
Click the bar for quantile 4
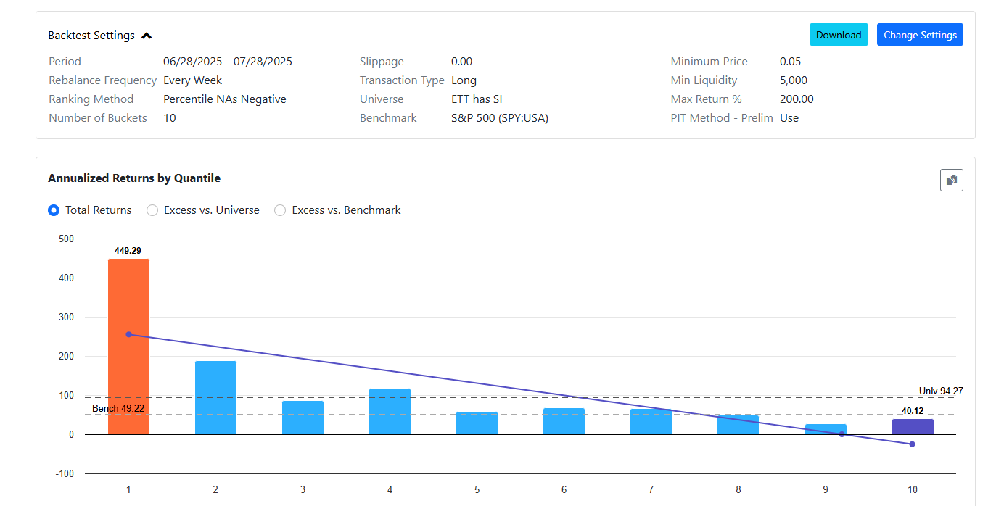pos(390,411)
